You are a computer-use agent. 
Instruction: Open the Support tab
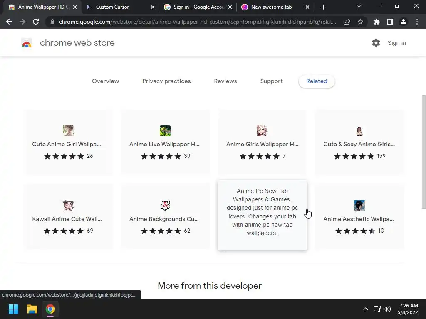point(271,81)
